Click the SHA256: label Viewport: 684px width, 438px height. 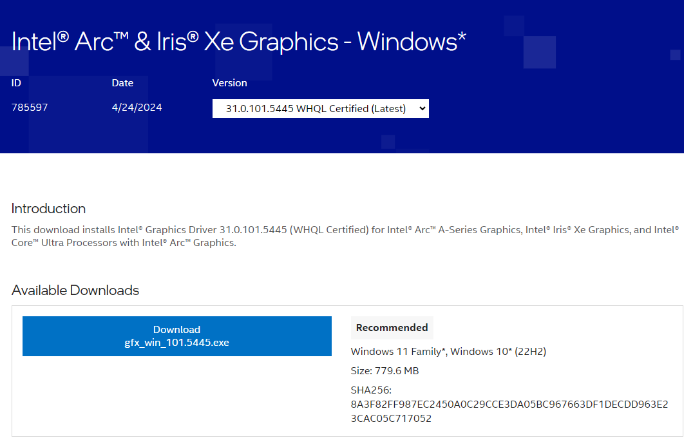[371, 390]
